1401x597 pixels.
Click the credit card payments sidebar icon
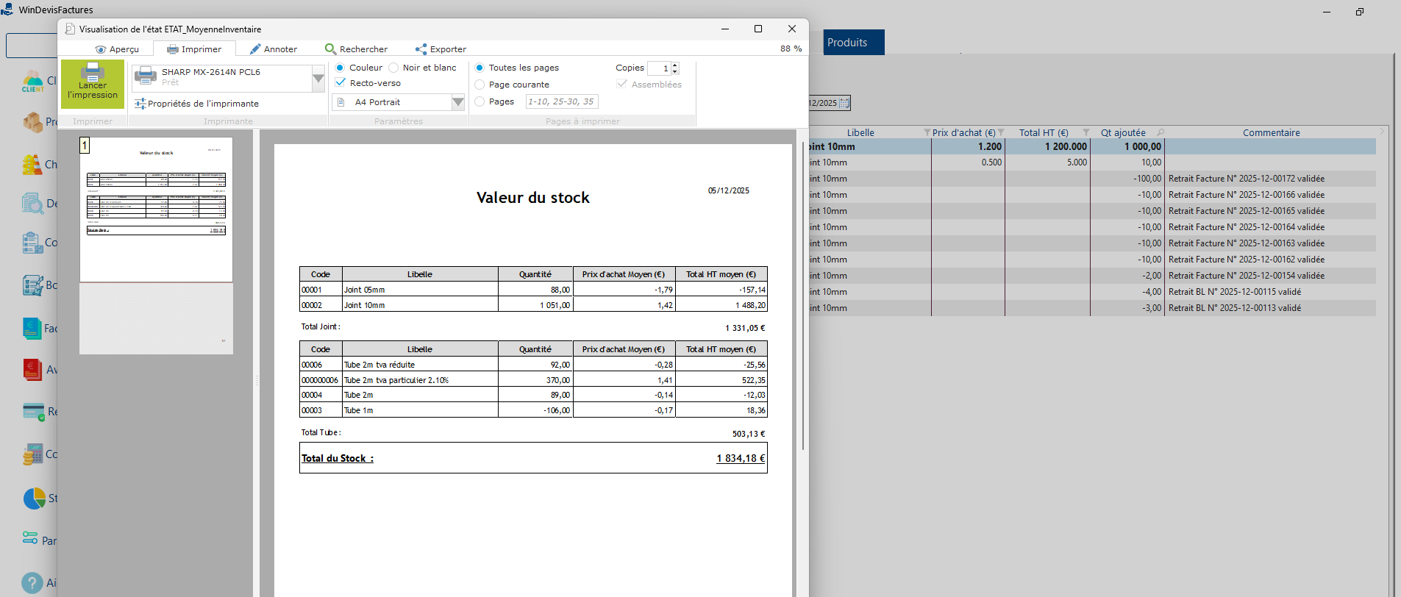tap(34, 411)
